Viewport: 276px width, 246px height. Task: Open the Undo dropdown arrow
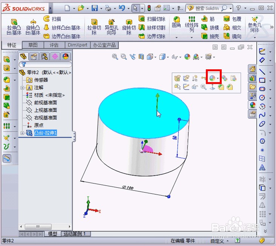coord(128,8)
